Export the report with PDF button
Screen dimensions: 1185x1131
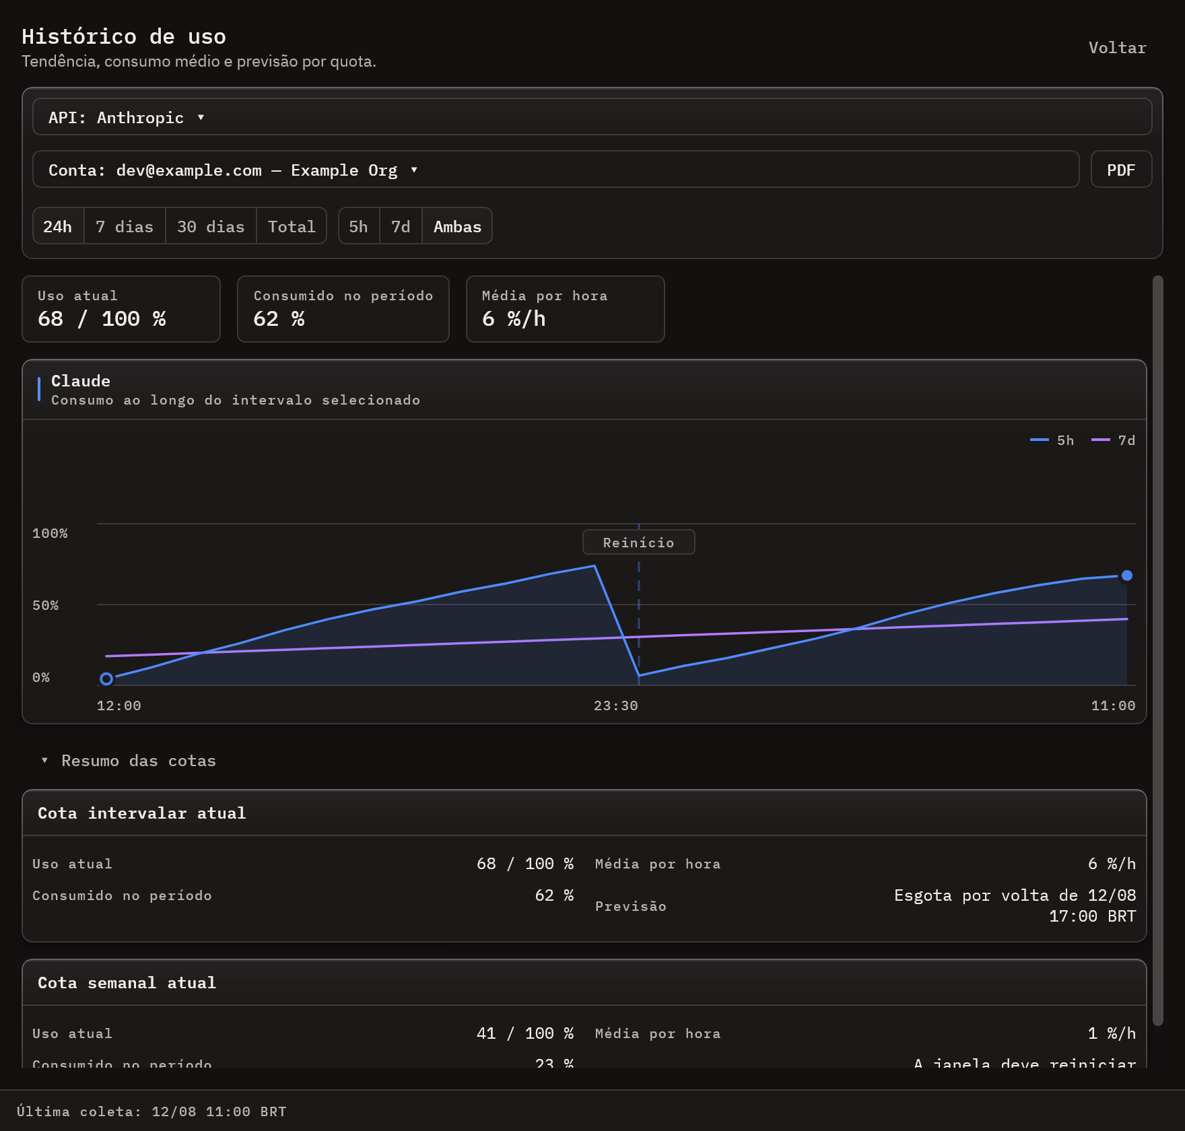point(1121,170)
